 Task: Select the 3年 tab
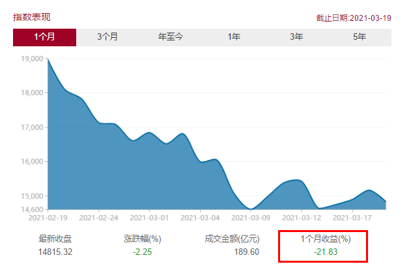point(297,37)
